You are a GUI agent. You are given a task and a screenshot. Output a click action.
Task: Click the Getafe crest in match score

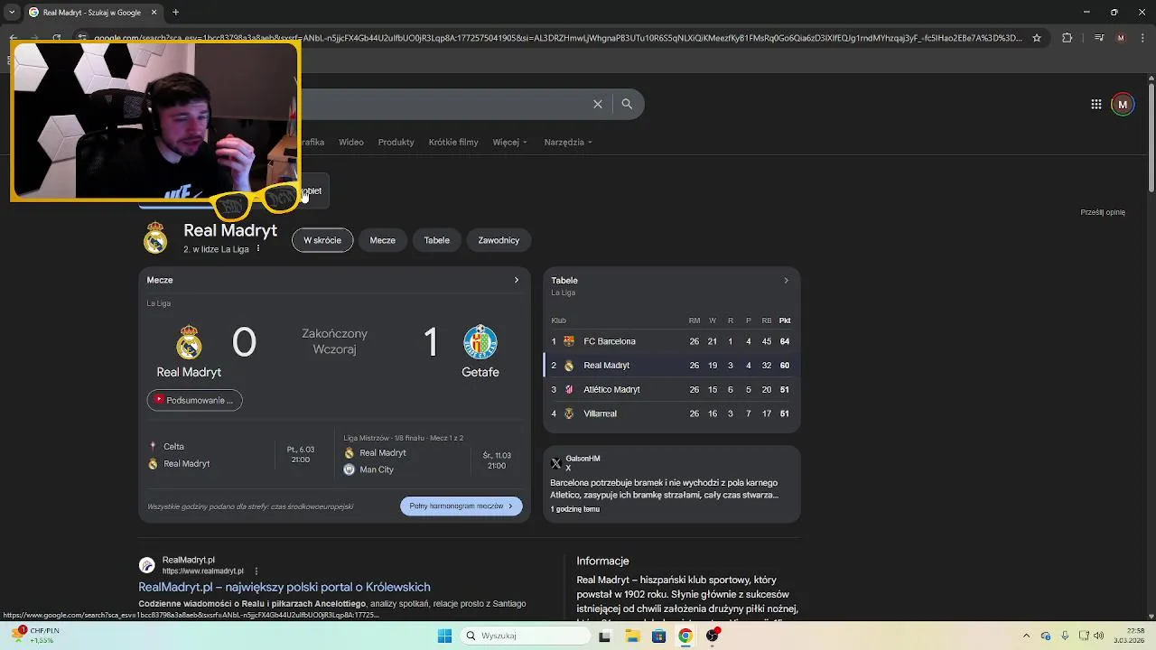pyautogui.click(x=480, y=342)
